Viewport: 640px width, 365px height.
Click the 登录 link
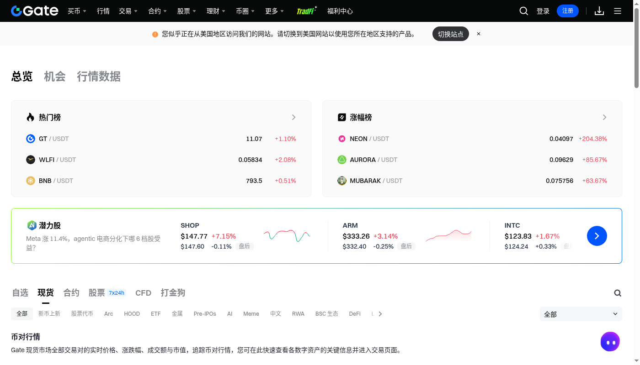coord(543,11)
